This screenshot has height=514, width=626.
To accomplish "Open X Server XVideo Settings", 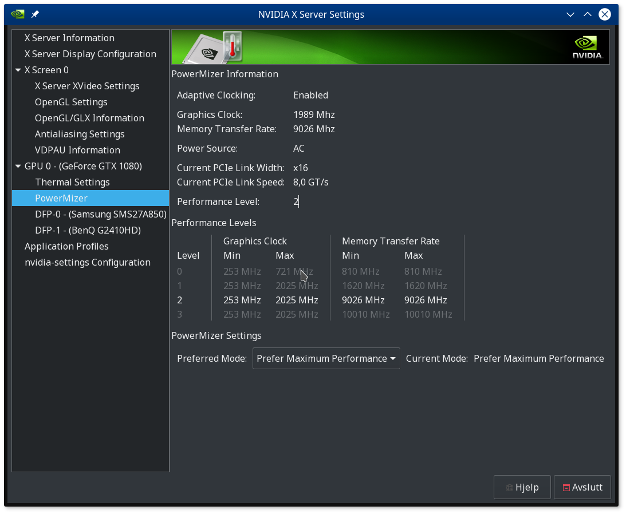I will [87, 86].
